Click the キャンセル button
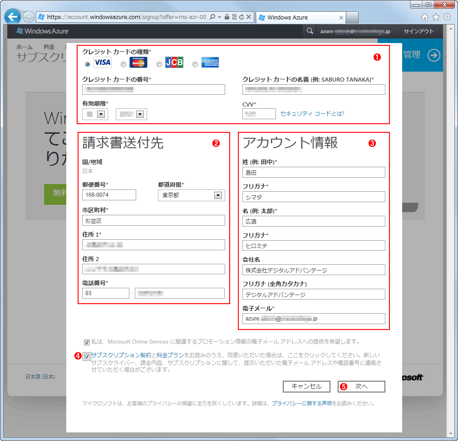This screenshot has height=441, width=458. [306, 387]
